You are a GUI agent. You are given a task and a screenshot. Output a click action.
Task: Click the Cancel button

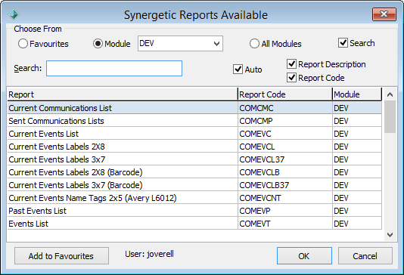click(365, 256)
